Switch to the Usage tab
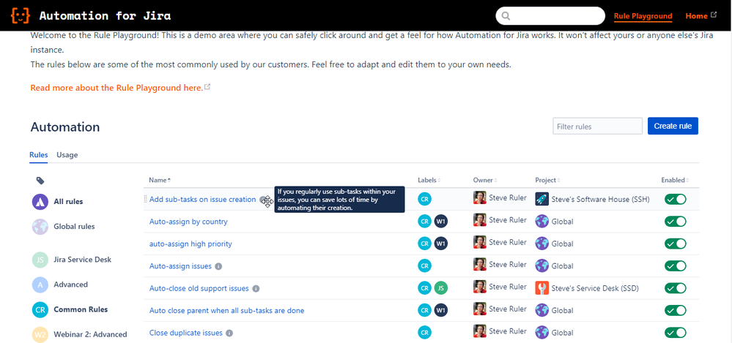 click(67, 155)
